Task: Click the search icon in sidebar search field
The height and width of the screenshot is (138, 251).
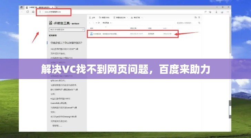Action: point(83,30)
